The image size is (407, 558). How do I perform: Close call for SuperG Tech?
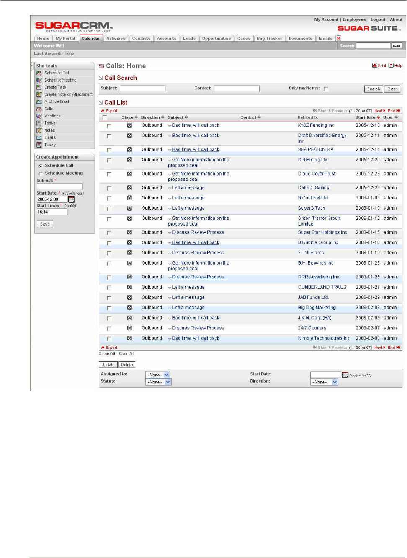pos(129,208)
